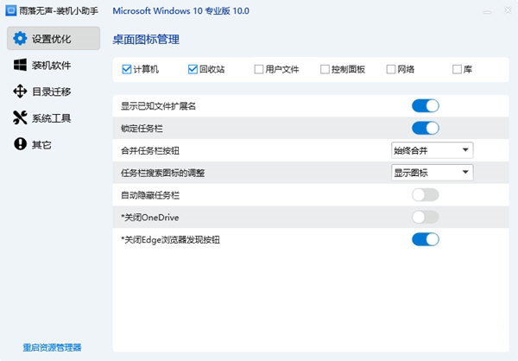Select the 其它 sidebar item
The height and width of the screenshot is (361, 518).
(54, 144)
